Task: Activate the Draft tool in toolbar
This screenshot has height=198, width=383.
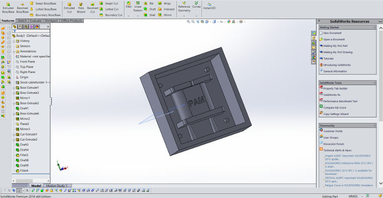Action: pos(150,9)
